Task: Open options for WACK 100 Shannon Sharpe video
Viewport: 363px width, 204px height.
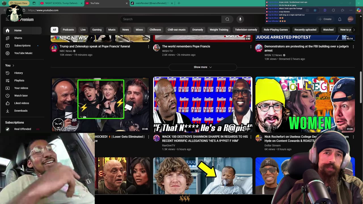Action: click(x=251, y=137)
